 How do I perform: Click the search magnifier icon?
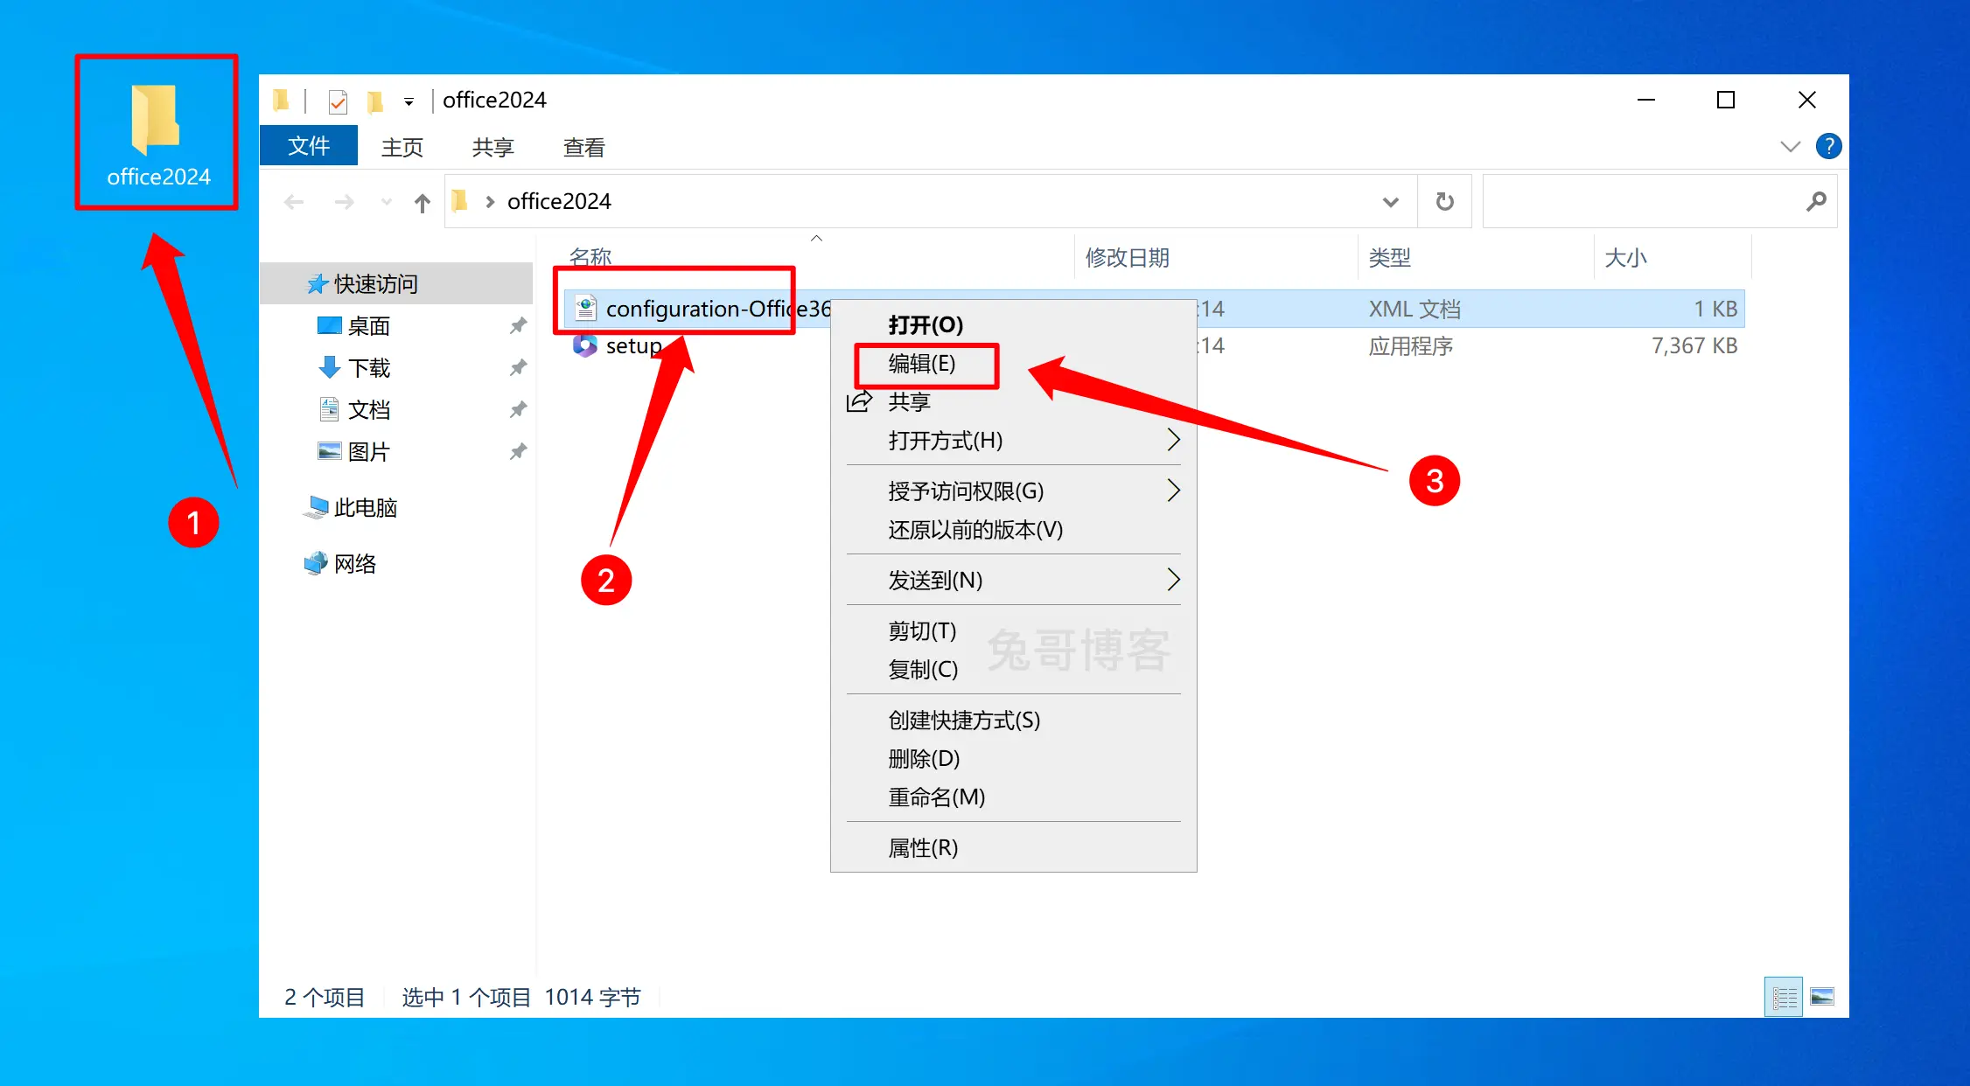(x=1817, y=202)
